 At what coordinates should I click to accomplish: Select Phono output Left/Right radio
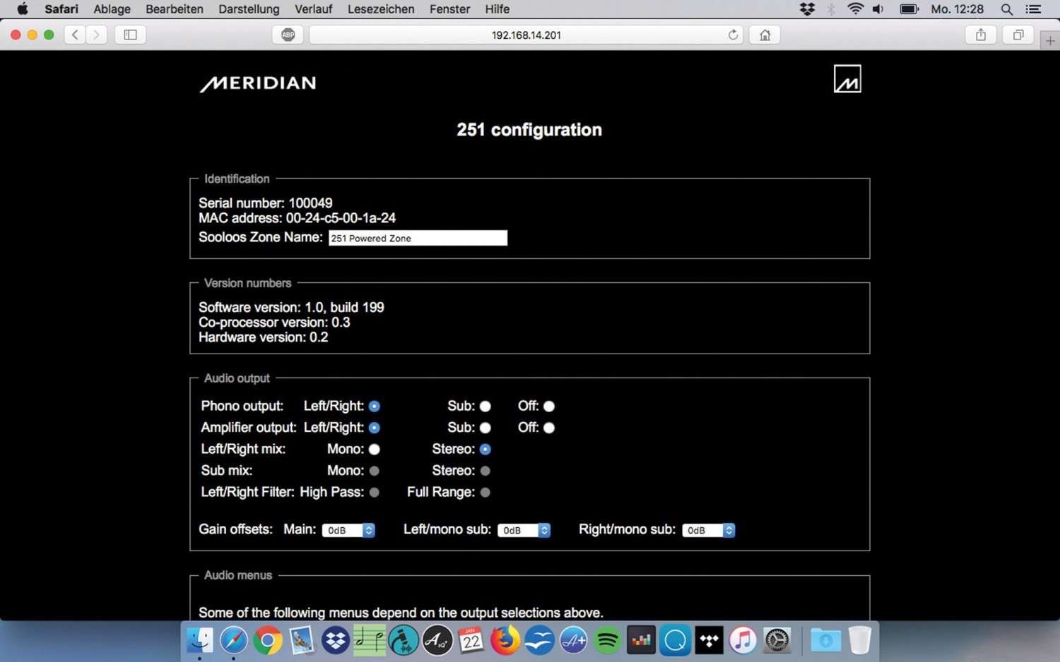tap(375, 407)
